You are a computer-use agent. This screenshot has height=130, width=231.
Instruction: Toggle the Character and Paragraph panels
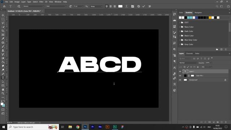pyautogui.click(x=132, y=6)
